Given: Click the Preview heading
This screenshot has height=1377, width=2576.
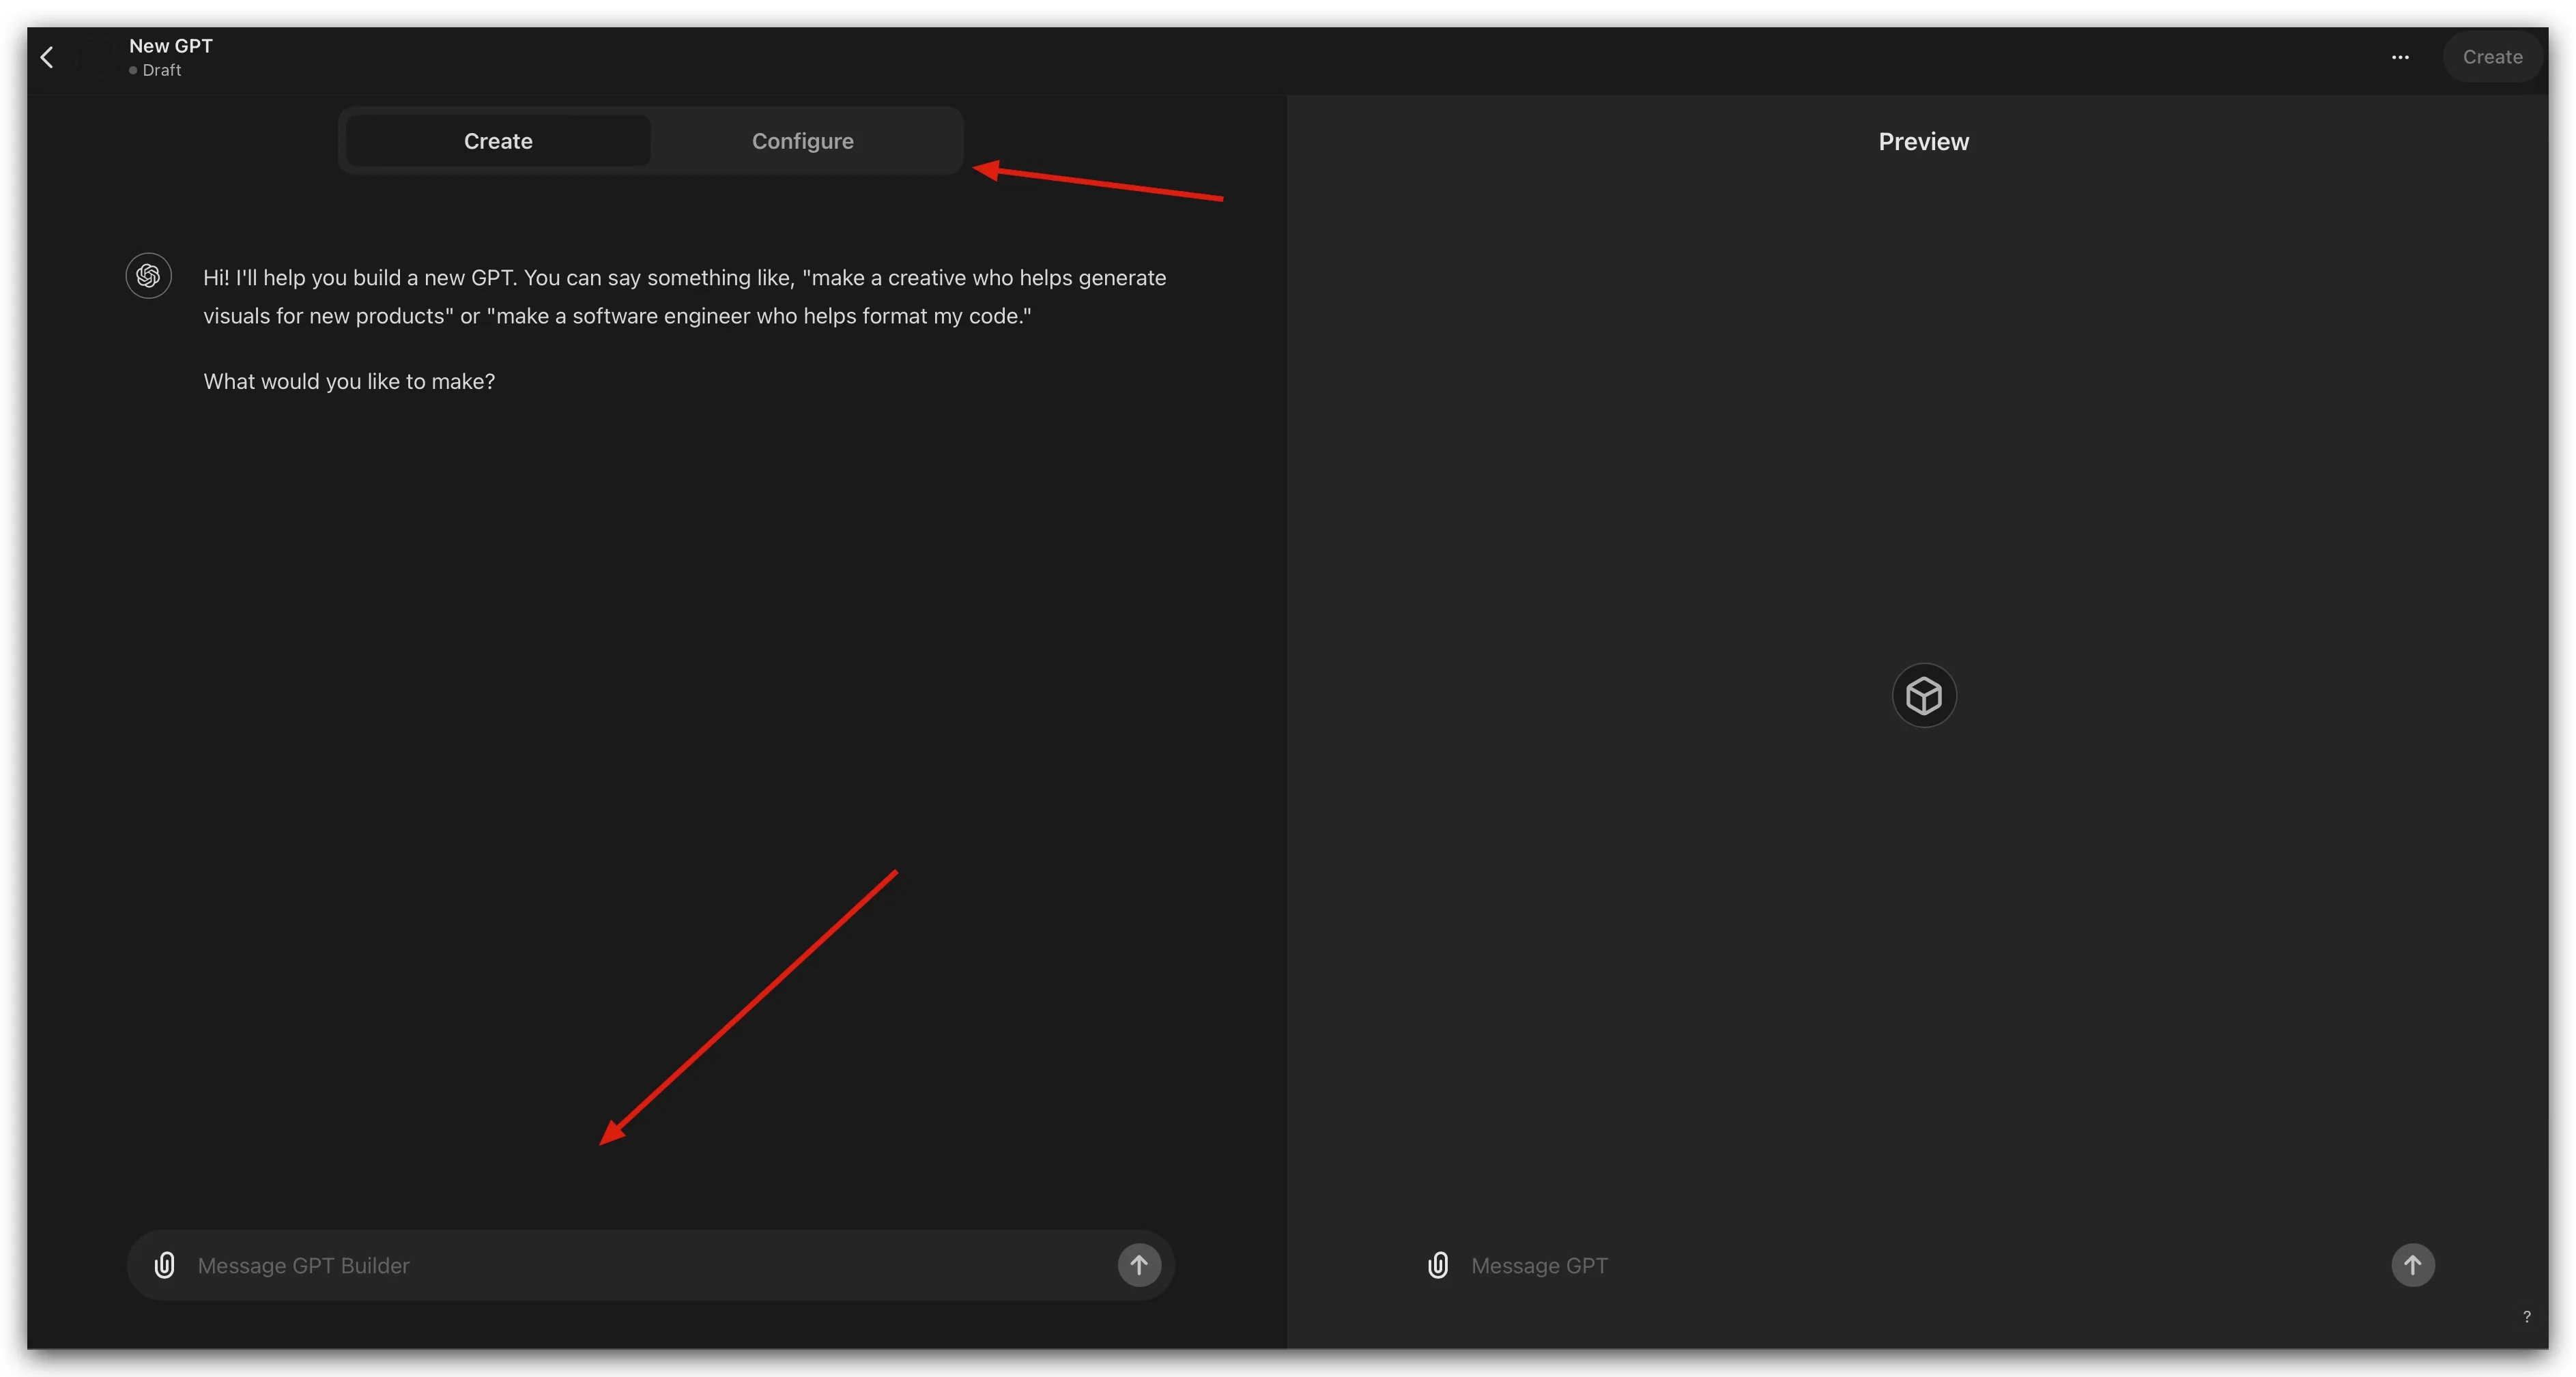Looking at the screenshot, I should [x=1922, y=142].
